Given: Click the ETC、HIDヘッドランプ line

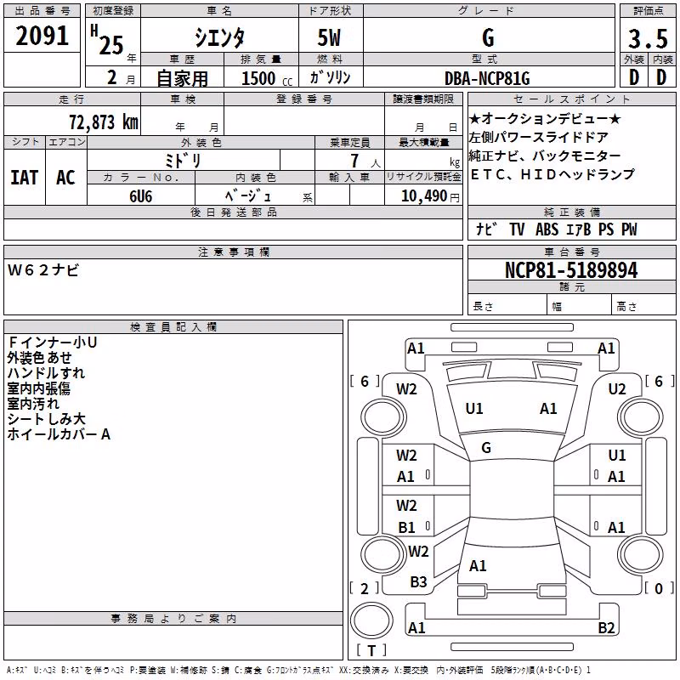Looking at the screenshot, I should 552,174.
